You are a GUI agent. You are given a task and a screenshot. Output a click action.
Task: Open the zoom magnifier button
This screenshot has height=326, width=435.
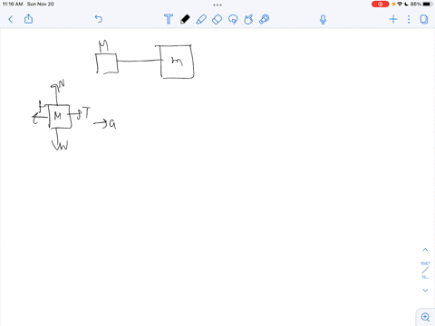coord(425,317)
